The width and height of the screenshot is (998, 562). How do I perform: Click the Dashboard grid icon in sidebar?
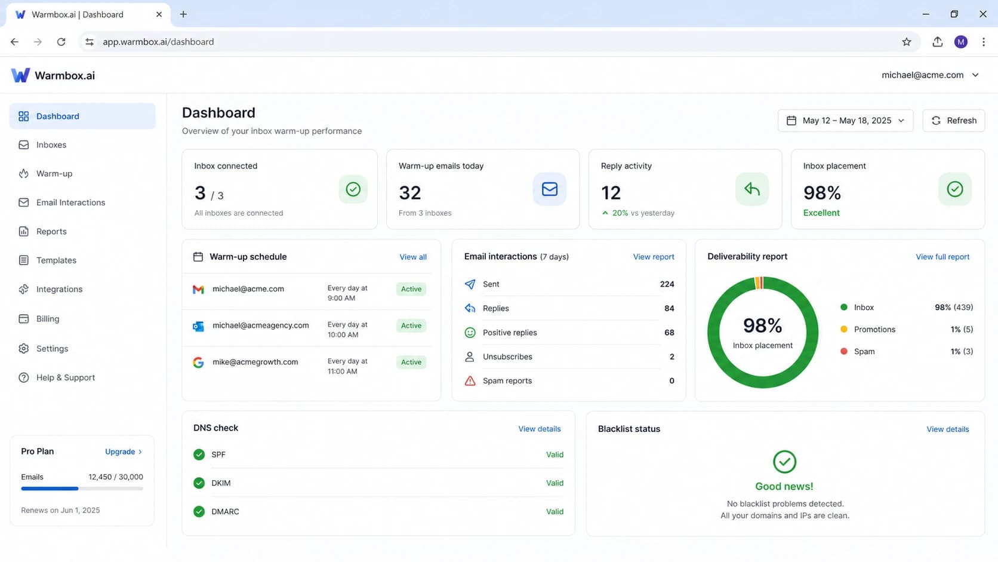24,116
